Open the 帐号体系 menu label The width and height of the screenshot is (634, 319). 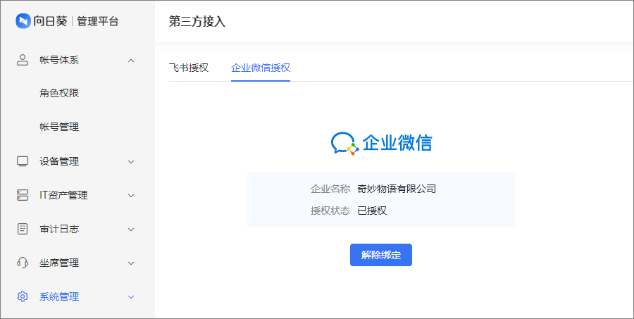point(59,61)
